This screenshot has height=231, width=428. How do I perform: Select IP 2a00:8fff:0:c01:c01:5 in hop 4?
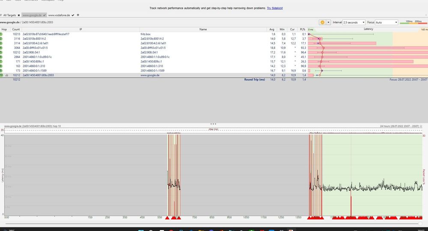35,48
